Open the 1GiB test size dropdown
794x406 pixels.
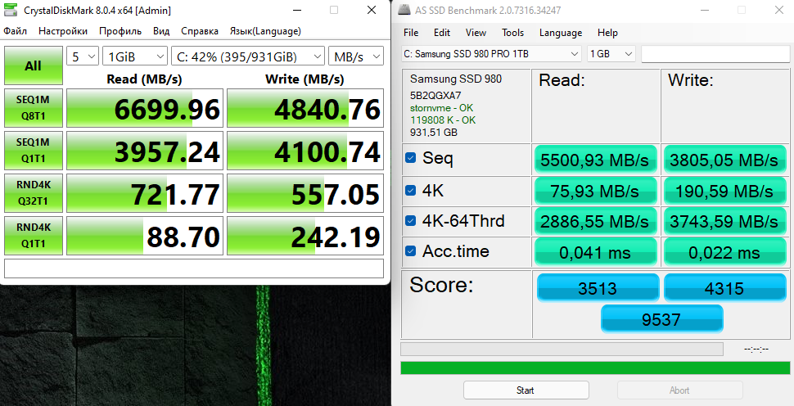click(x=135, y=56)
